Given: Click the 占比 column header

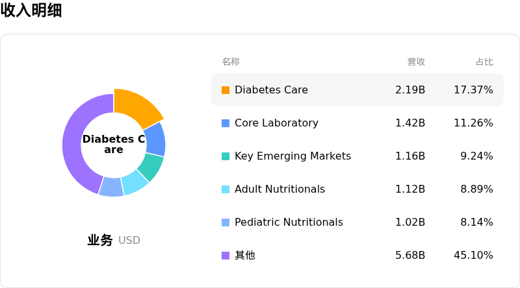Looking at the screenshot, I should pyautogui.click(x=484, y=62).
